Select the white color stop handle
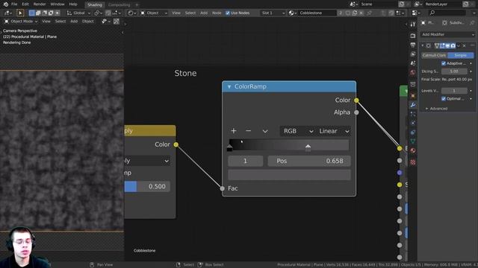Screen dimensions: 478x268 (308, 147)
